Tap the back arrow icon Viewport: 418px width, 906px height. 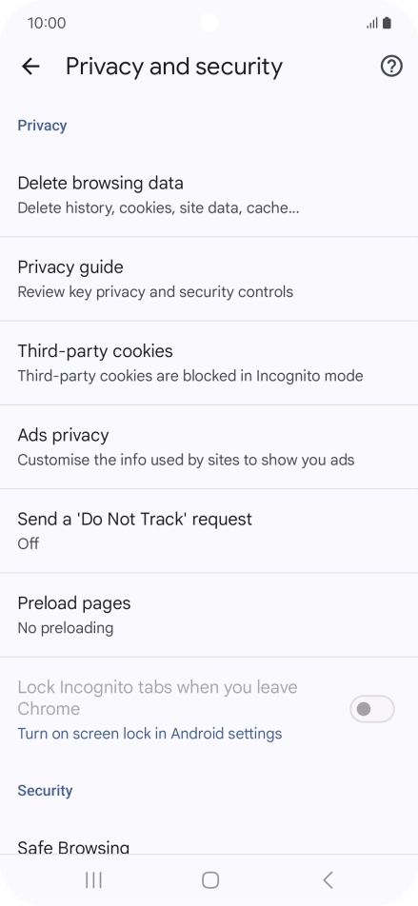coord(30,67)
